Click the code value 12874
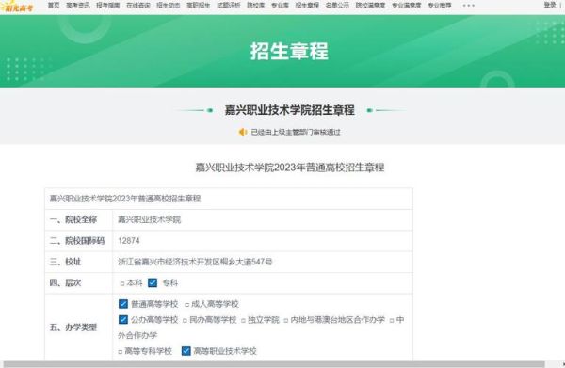565x368 pixels. [129, 241]
